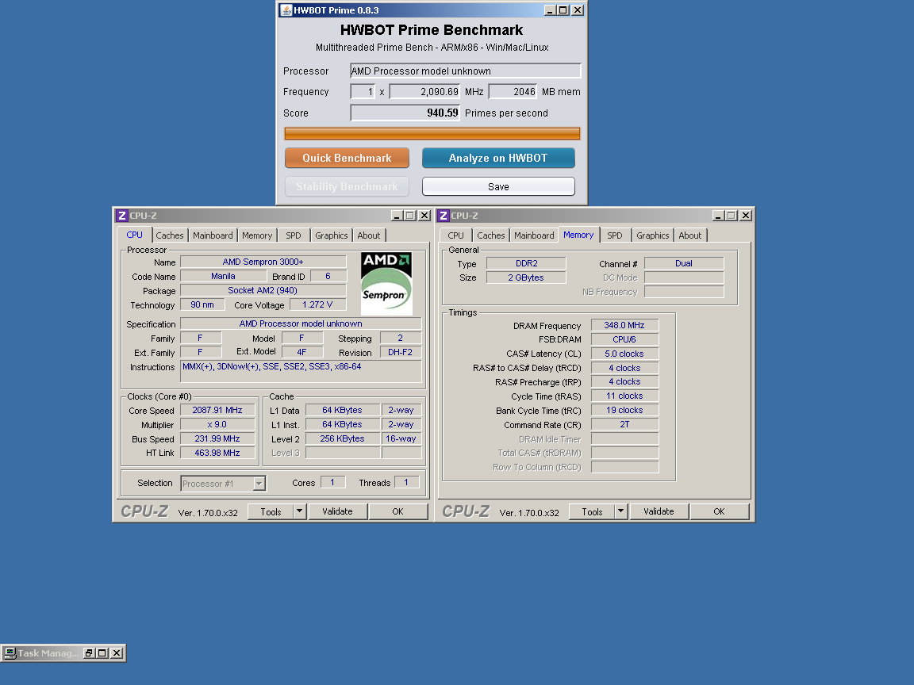Click OK in left CPU-Z
The image size is (914, 685).
click(x=397, y=511)
